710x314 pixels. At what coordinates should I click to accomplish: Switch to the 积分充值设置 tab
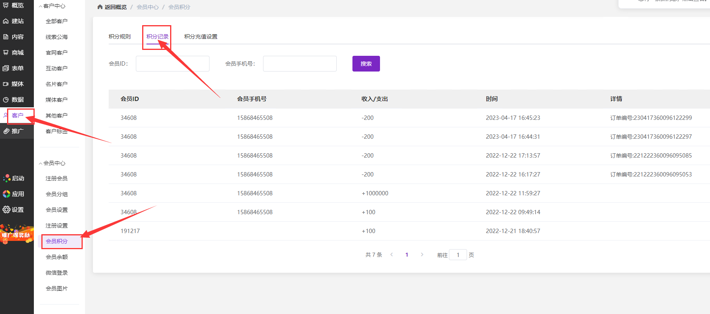[200, 37]
